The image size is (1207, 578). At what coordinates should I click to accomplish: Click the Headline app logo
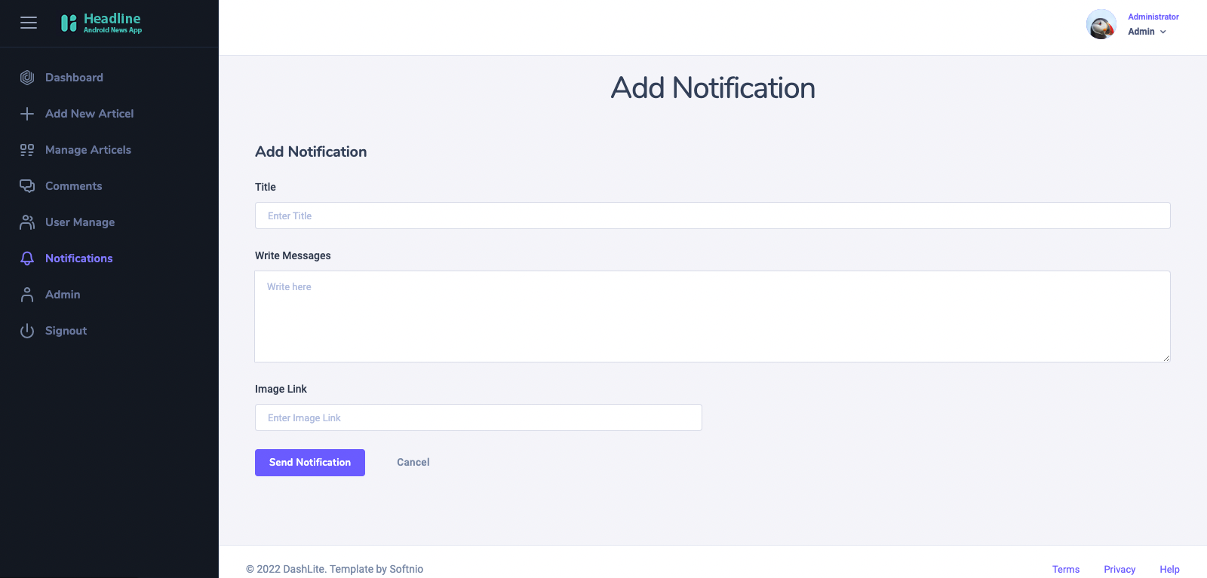click(x=101, y=23)
